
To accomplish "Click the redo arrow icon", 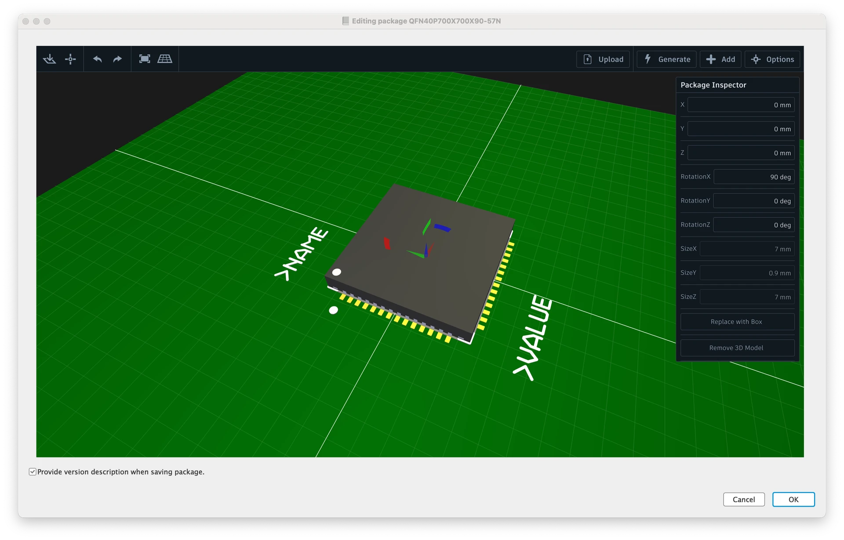I will point(117,59).
